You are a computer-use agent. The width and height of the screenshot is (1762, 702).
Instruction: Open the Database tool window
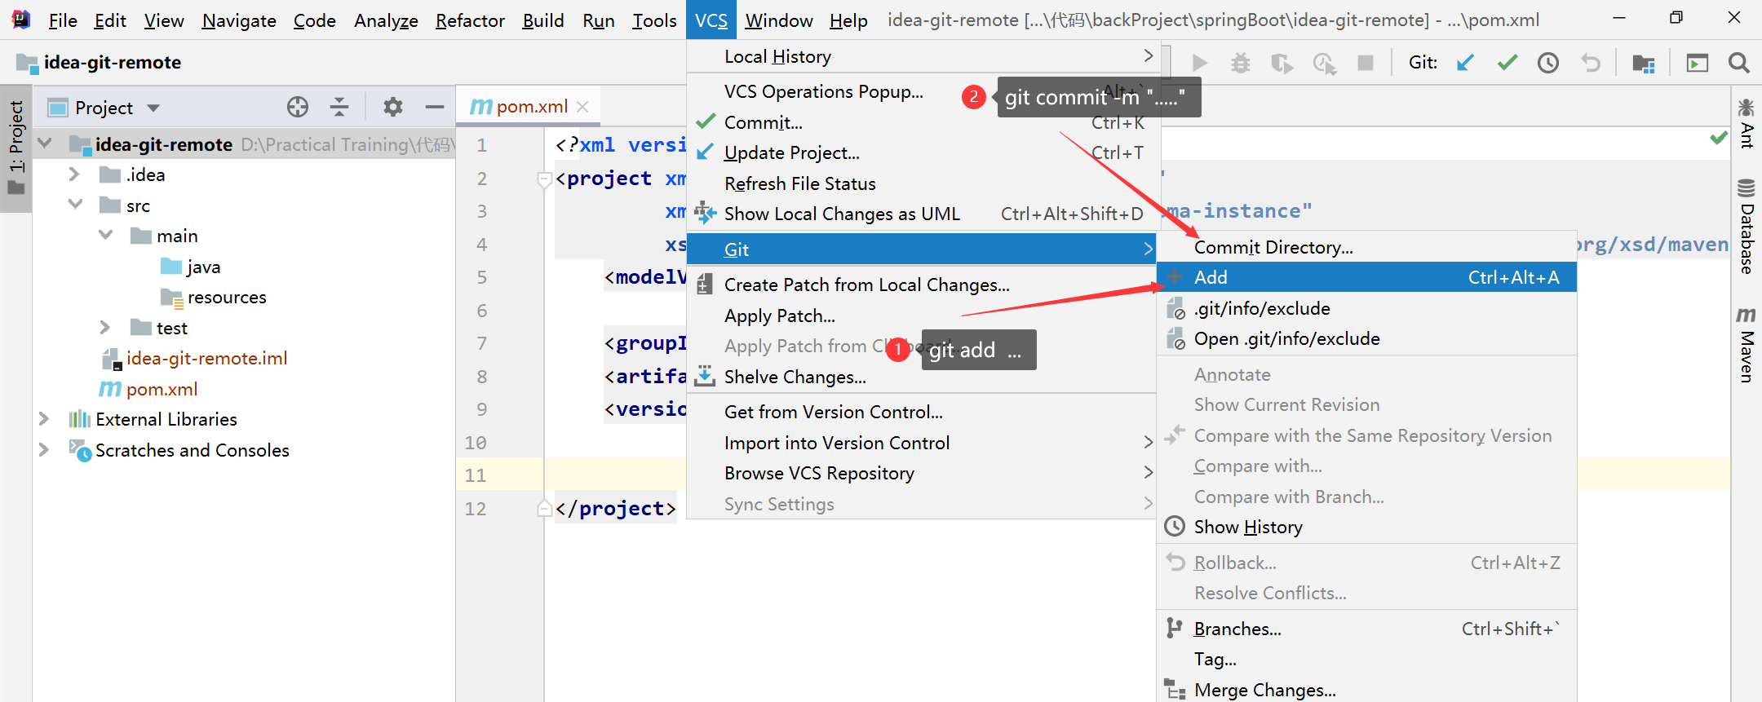pos(1746,226)
